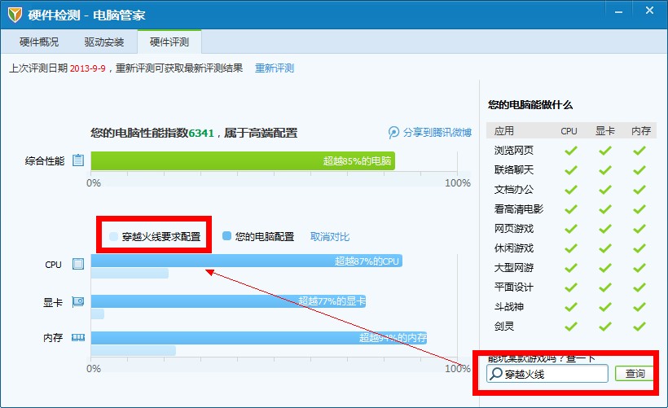The image size is (668, 408).
Task: Click the 文档办公 row label
Action: [x=514, y=190]
